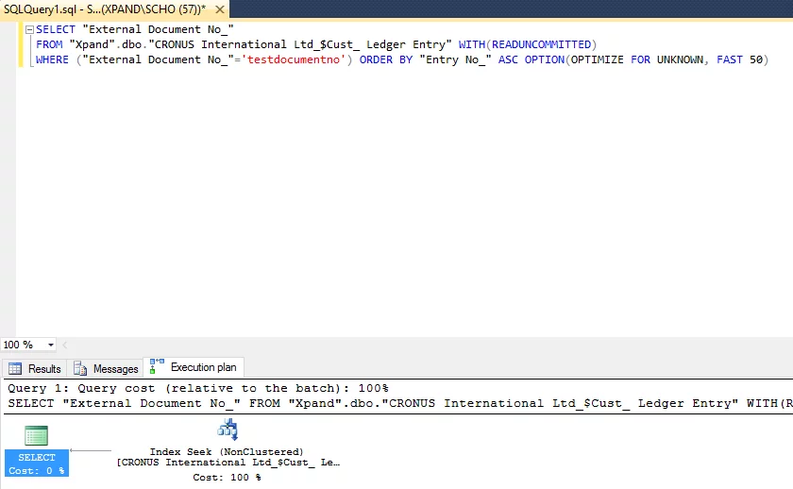Click the arrow connecting SELECT and Index Seek
The height and width of the screenshot is (489, 793).
(x=91, y=450)
